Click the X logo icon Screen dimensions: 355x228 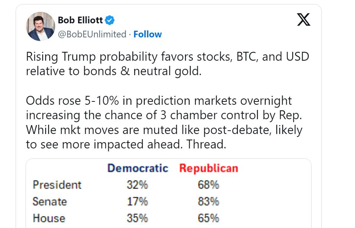303,19
